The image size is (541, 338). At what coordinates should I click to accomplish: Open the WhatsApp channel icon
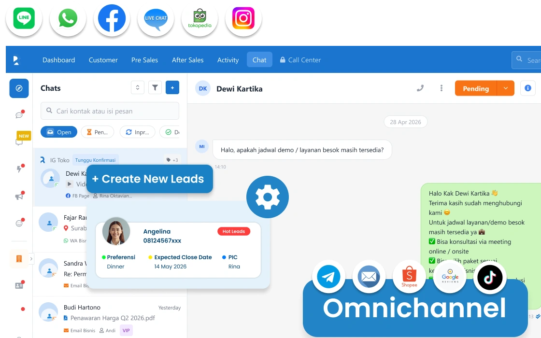[68, 18]
